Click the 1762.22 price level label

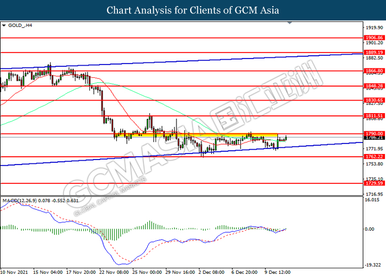(374, 157)
